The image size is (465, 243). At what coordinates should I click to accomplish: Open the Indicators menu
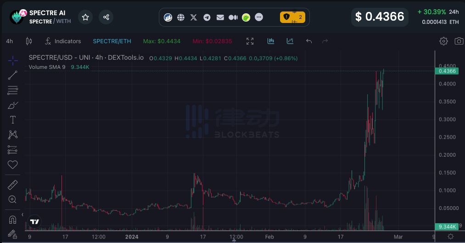coord(63,41)
